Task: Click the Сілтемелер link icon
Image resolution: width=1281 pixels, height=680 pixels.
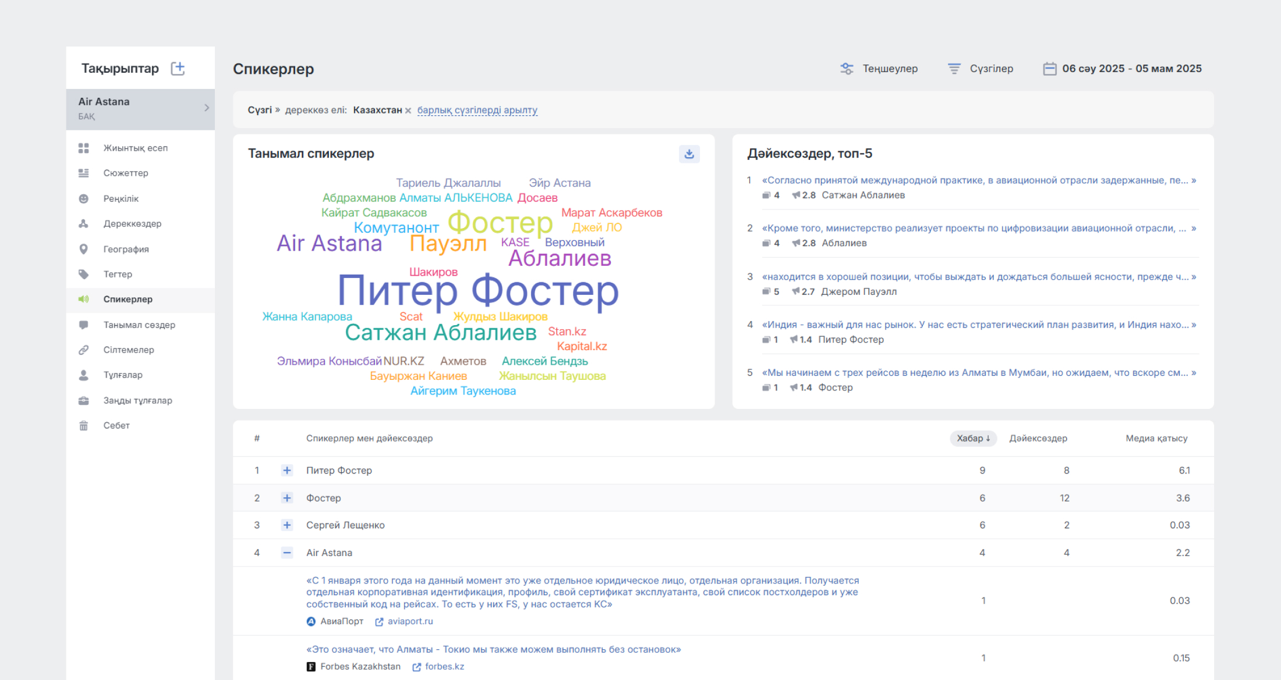Action: (x=84, y=350)
